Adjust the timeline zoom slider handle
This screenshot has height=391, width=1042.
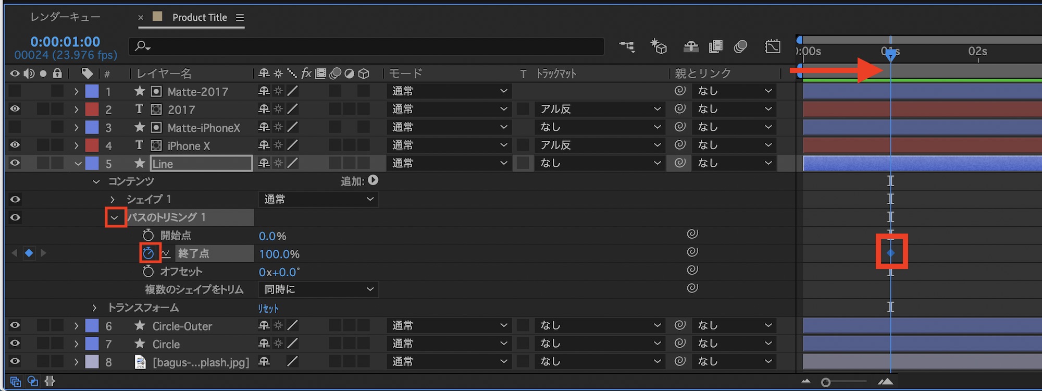(825, 382)
